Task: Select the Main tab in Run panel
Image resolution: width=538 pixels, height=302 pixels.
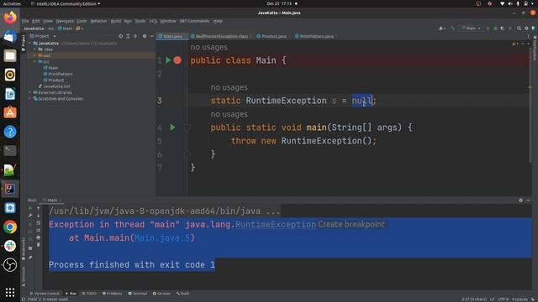Action: coord(51,200)
